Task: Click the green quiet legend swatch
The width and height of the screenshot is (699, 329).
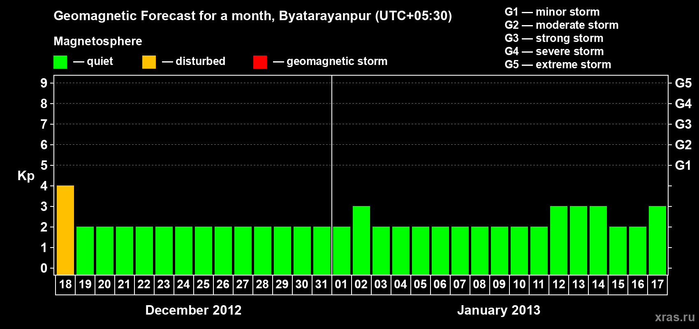Action: click(x=60, y=62)
